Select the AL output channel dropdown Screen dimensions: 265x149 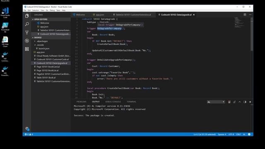pyautogui.click(x=216, y=102)
